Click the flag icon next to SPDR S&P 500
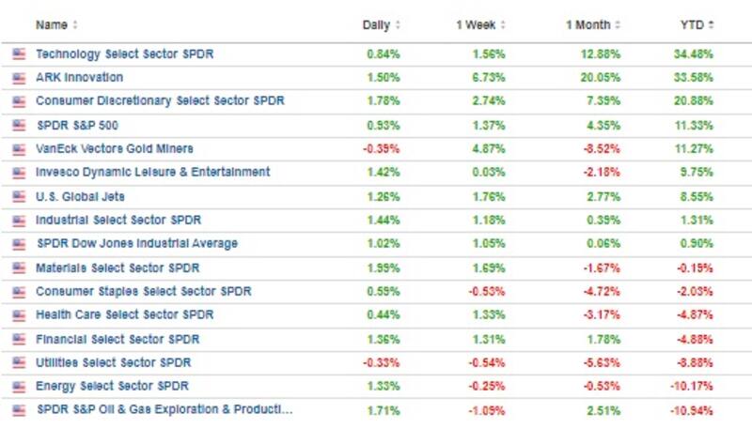Image resolution: width=752 pixels, height=428 pixels. (x=19, y=125)
